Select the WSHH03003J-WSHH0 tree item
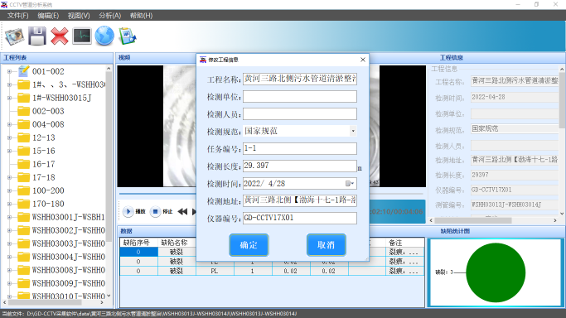The width and height of the screenshot is (566, 318). coord(68,243)
